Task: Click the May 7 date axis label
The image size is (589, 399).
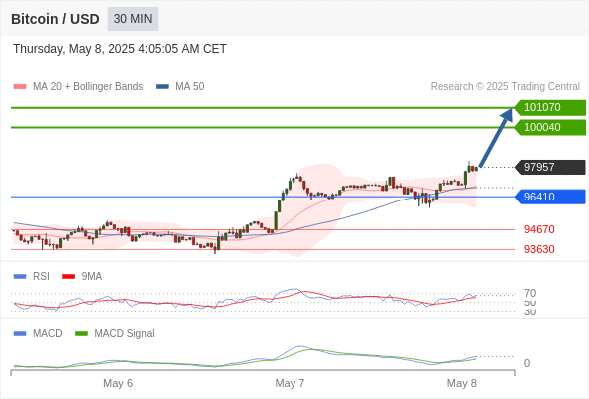Action: (x=290, y=383)
